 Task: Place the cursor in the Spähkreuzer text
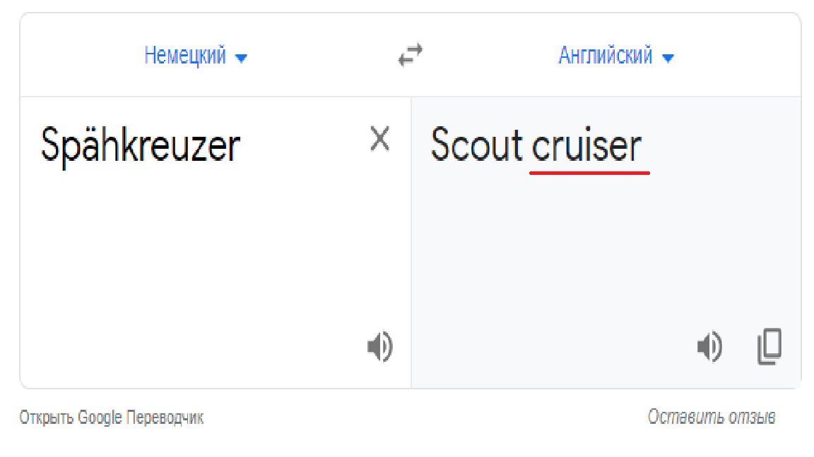click(140, 145)
